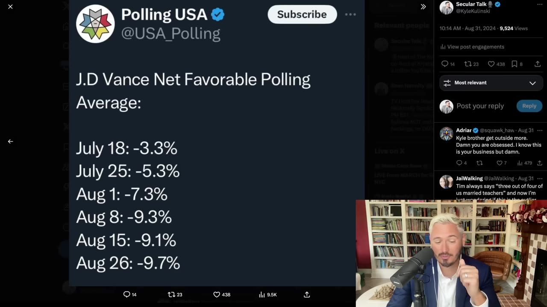Collapse side panel with double chevron icon
The height and width of the screenshot is (307, 547).
pos(423,7)
